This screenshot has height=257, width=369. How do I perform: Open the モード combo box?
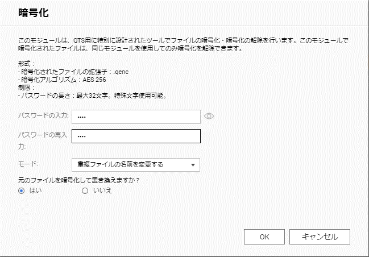click(136, 165)
